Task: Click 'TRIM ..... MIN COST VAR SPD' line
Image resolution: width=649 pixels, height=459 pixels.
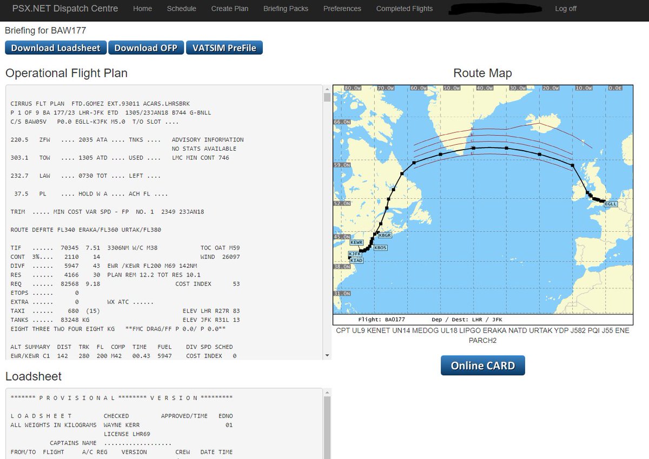Action: click(107, 212)
